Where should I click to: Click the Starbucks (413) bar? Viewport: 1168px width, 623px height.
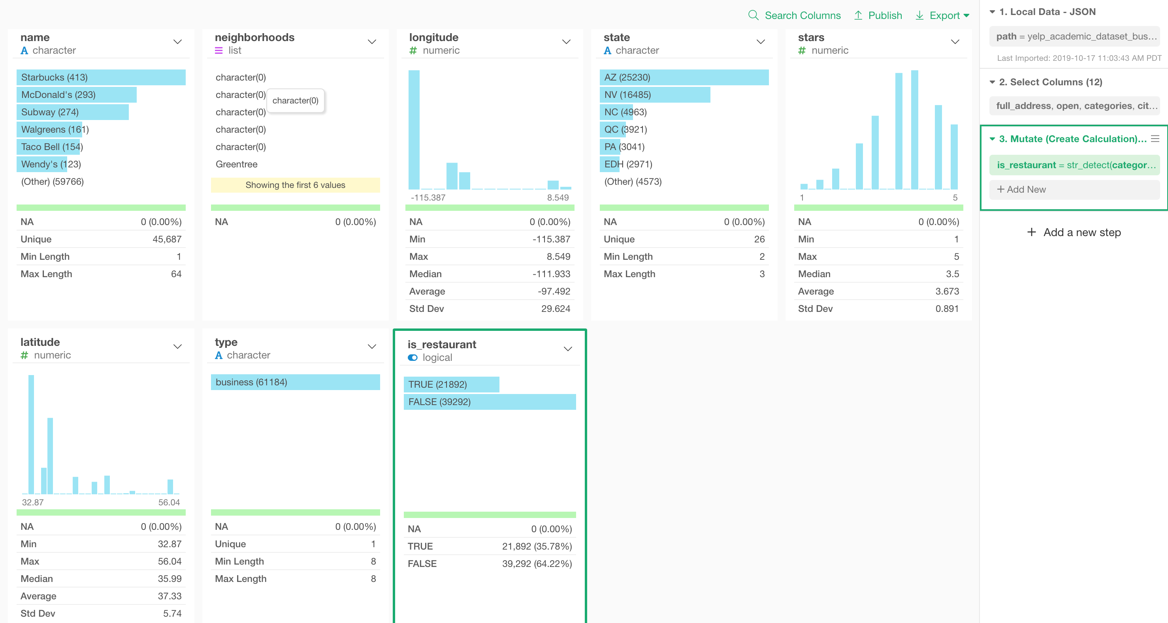click(x=101, y=77)
